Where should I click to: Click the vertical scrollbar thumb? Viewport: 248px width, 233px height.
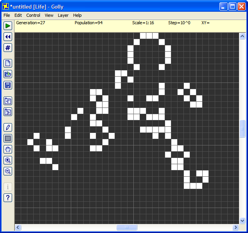click(x=243, y=129)
